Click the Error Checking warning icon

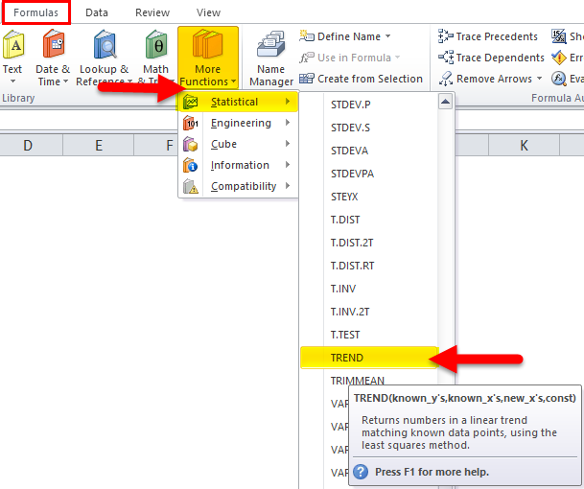click(559, 58)
